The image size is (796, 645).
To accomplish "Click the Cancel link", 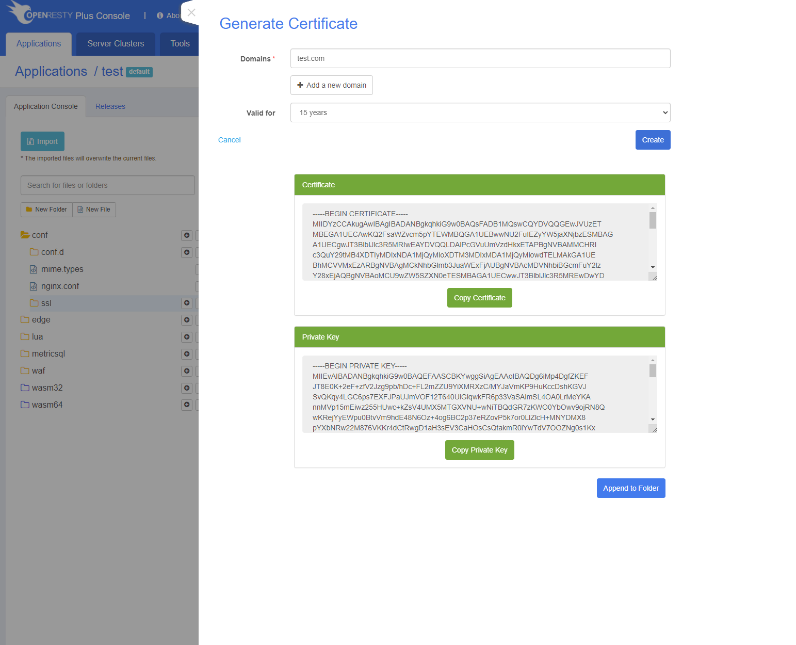I will coord(229,140).
